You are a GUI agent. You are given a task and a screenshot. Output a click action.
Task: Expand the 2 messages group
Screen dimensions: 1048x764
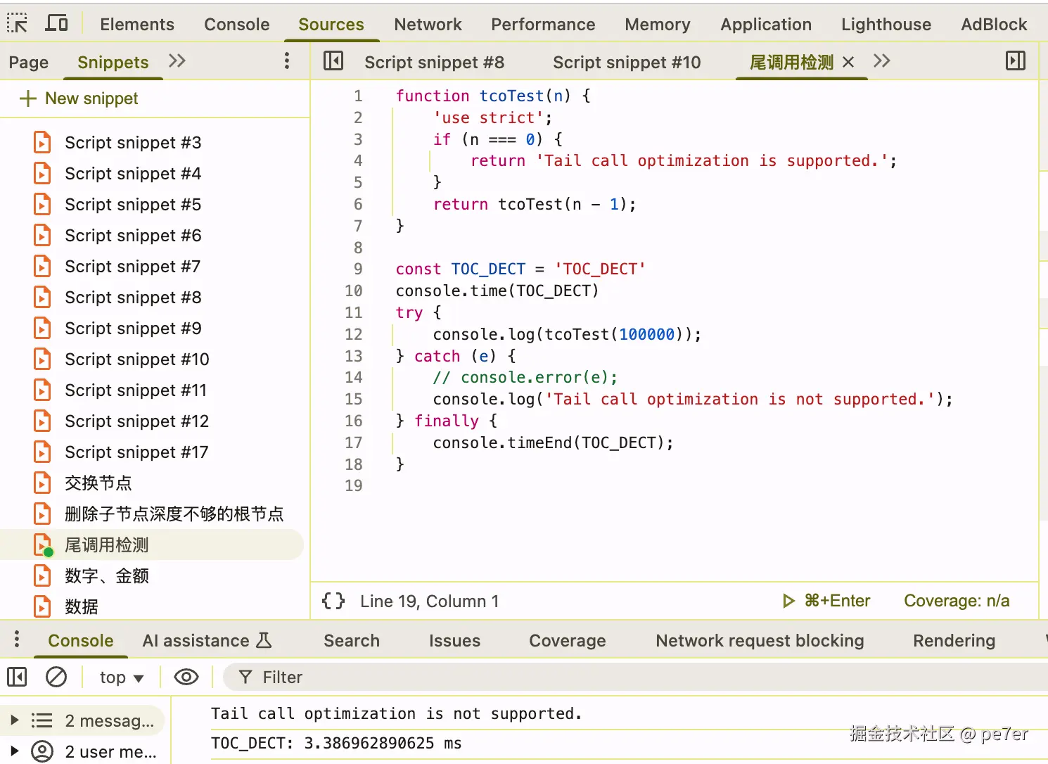[x=14, y=720]
